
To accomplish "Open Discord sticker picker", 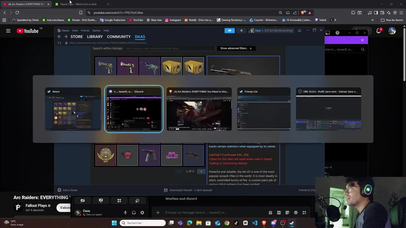I will [287, 212].
